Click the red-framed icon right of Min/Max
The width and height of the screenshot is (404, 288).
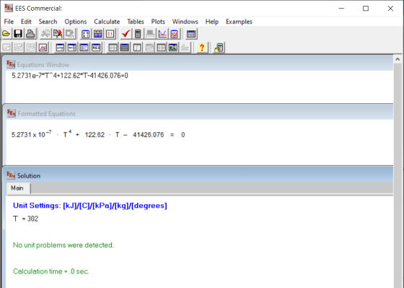point(175,34)
